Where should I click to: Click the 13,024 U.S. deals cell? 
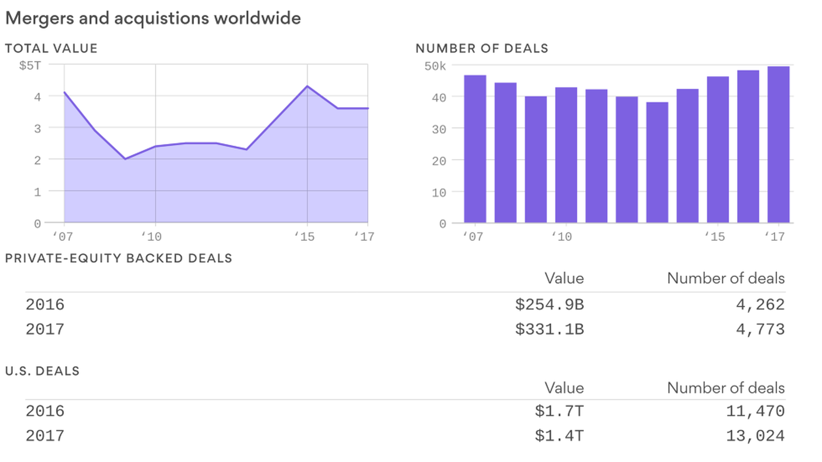point(755,436)
